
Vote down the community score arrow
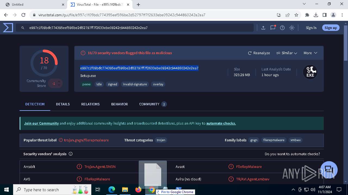tap(59, 85)
